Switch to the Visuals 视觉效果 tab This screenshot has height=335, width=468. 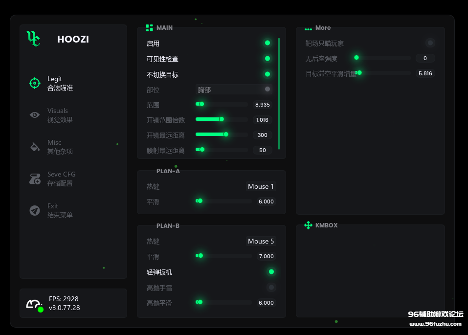[x=58, y=115]
